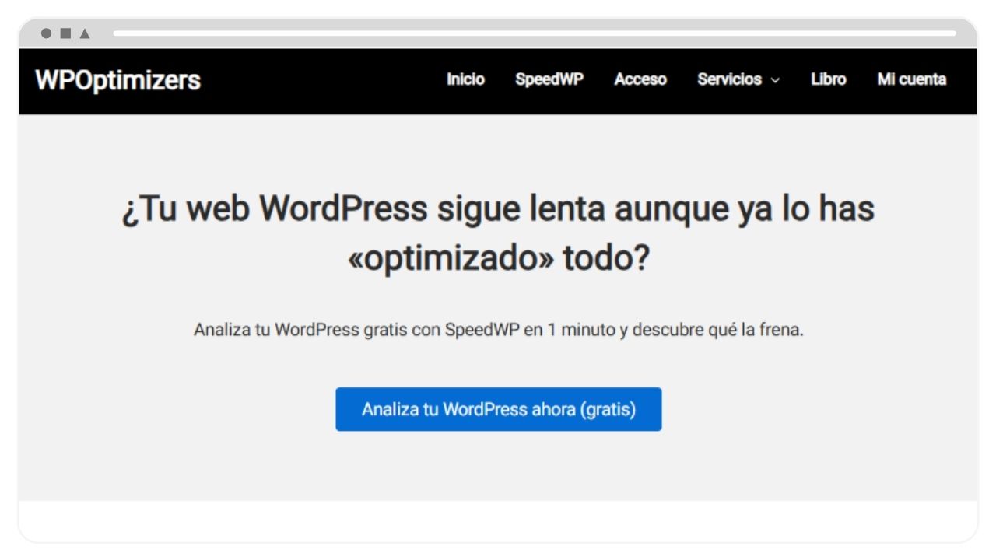Expand the chevron next to Servicios
Screen dimensions: 996x560
[775, 80]
